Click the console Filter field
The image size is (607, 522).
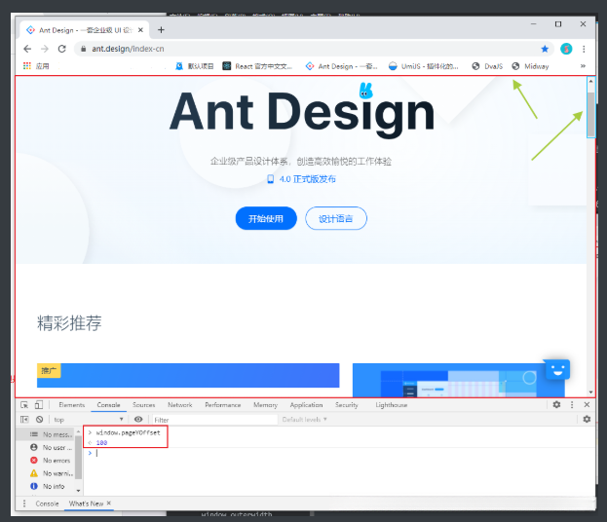click(215, 420)
